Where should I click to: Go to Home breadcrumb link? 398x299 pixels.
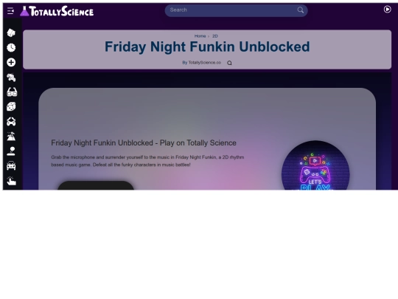(x=200, y=36)
